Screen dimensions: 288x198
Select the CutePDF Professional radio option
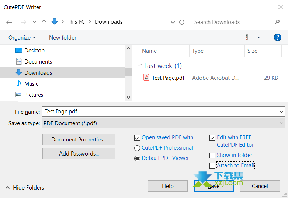pos(137,148)
